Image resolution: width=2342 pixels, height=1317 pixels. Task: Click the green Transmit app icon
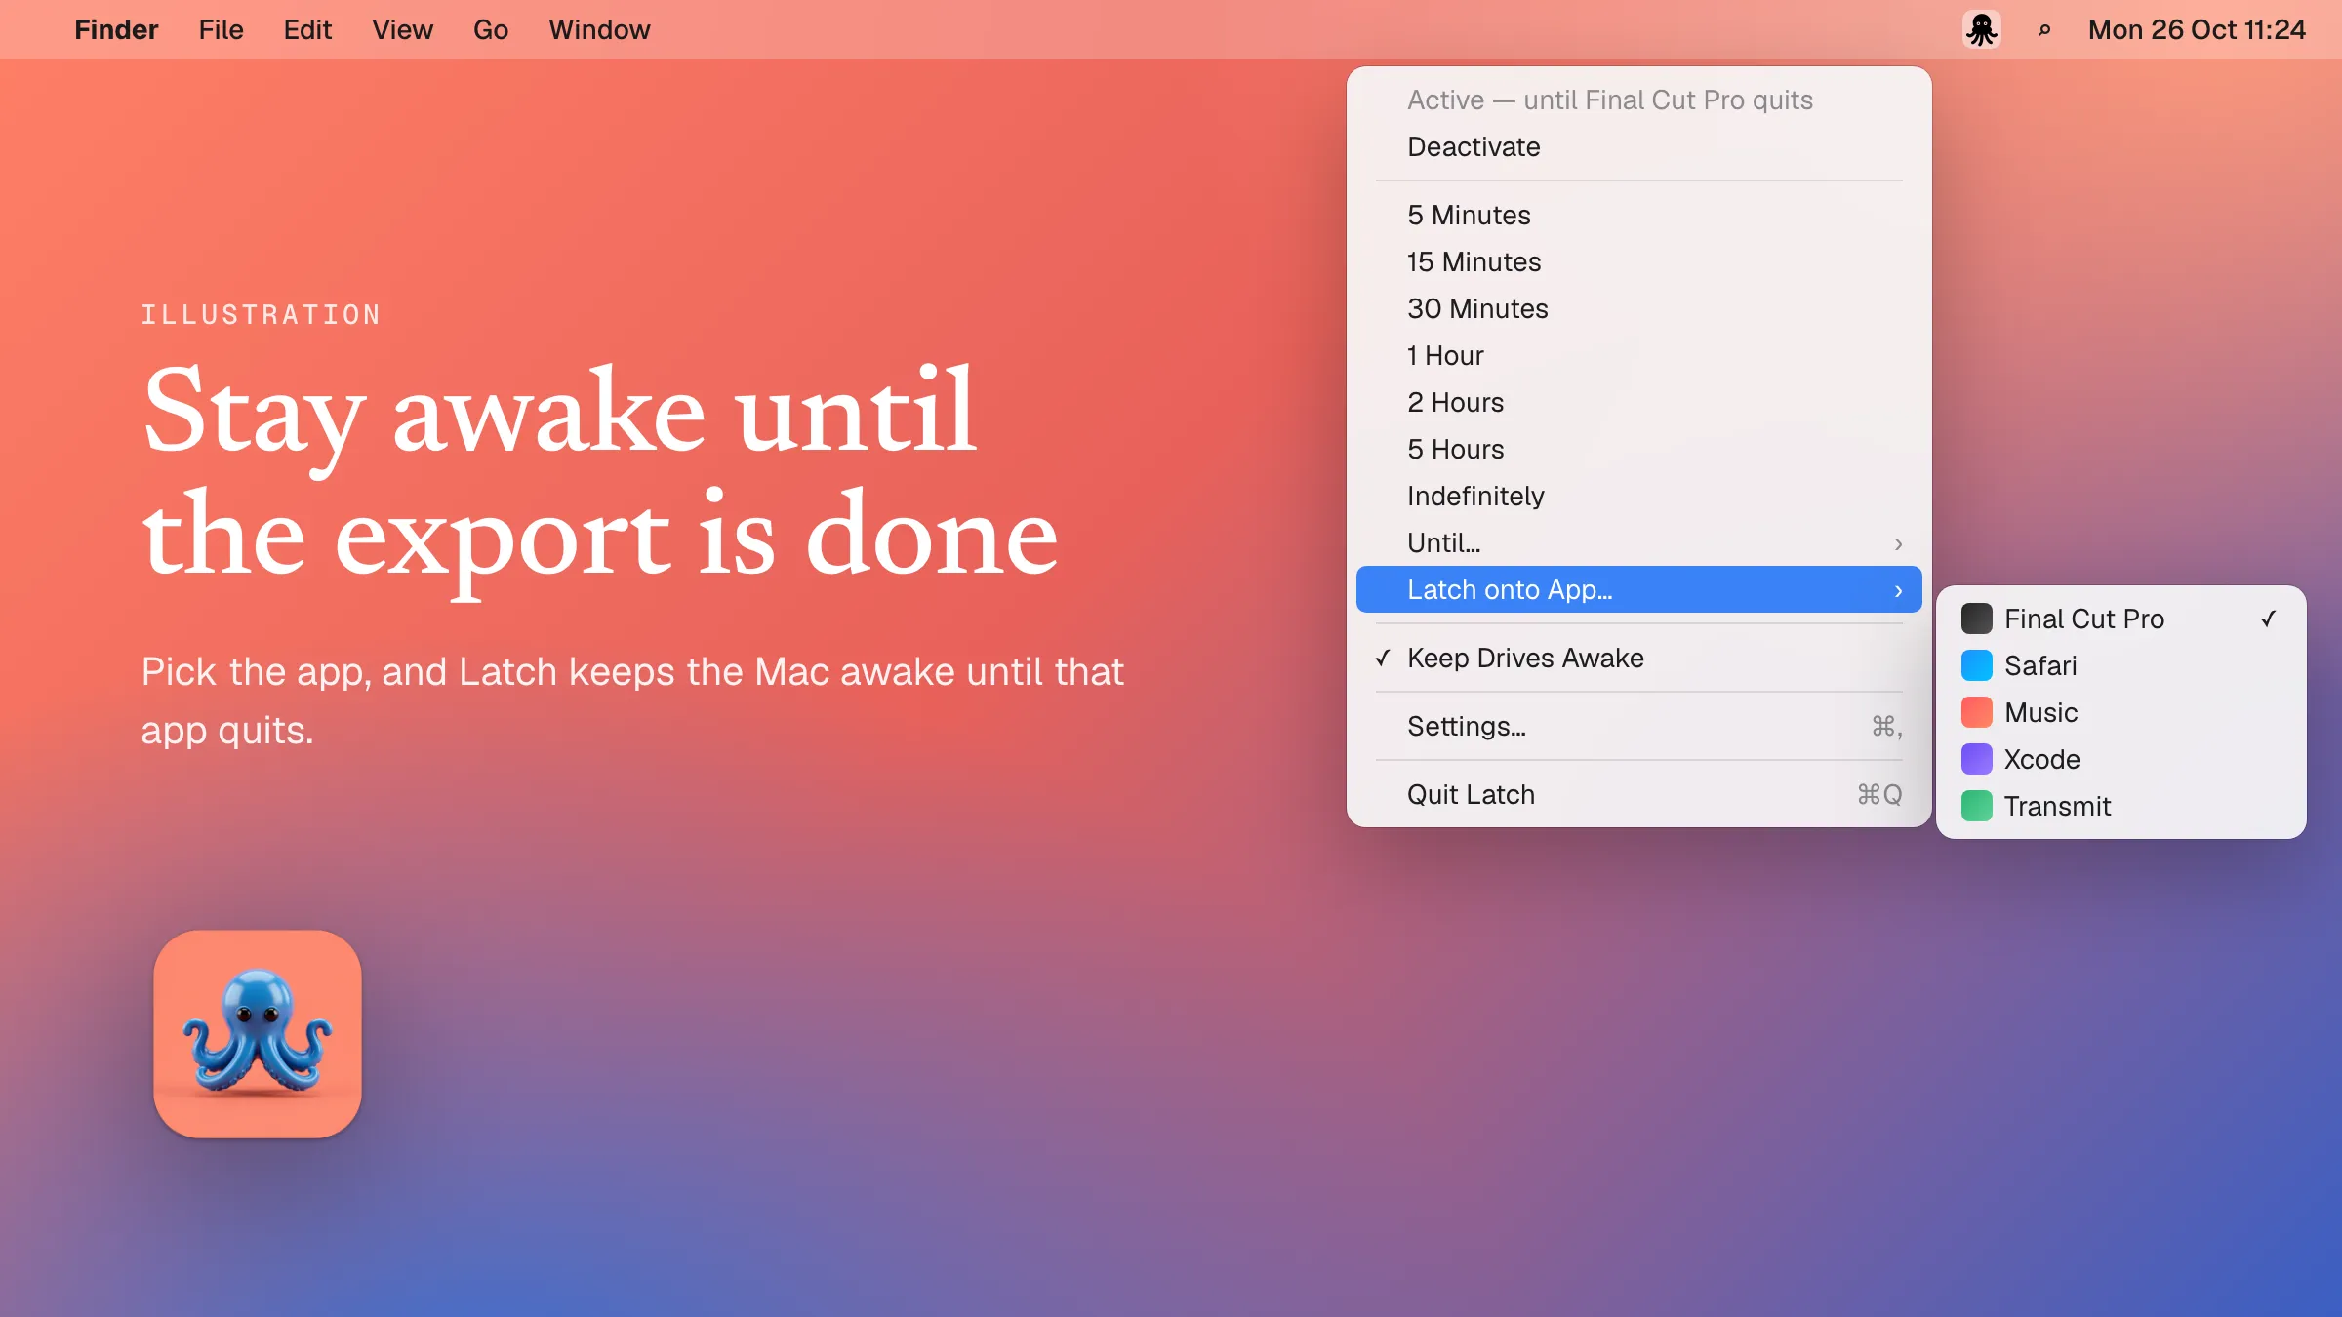(x=1976, y=806)
